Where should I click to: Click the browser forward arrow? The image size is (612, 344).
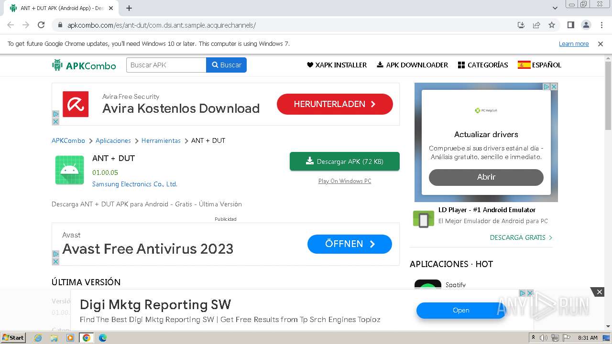click(26, 25)
